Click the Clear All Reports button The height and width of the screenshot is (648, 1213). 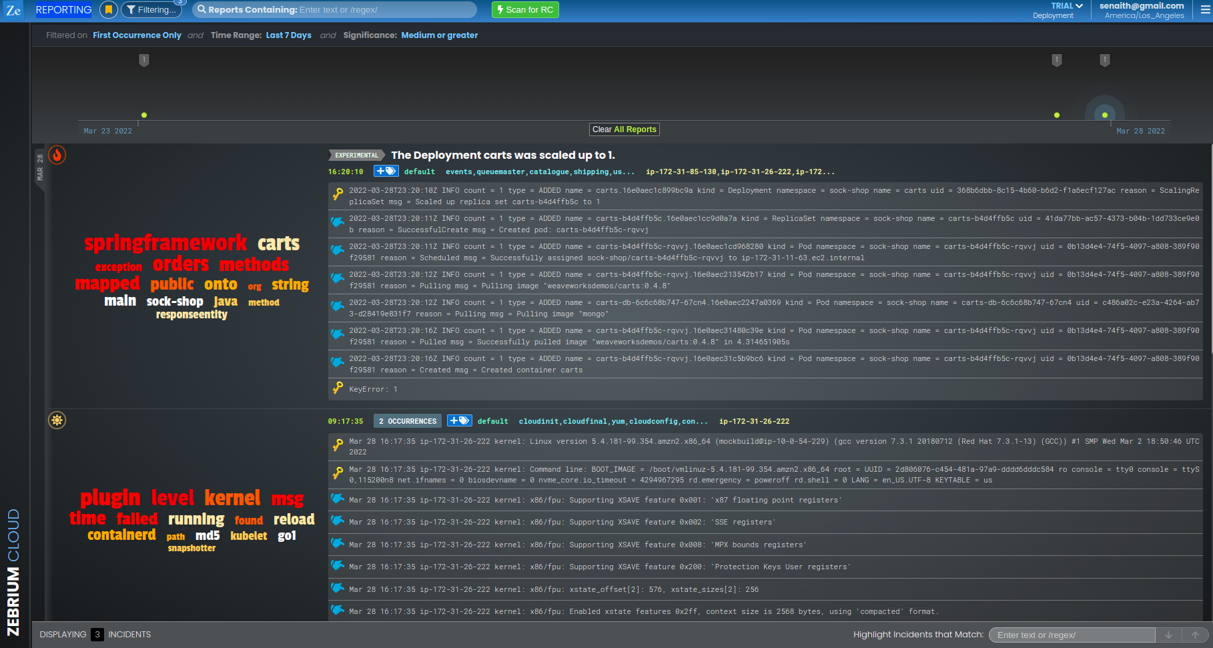[x=625, y=129]
